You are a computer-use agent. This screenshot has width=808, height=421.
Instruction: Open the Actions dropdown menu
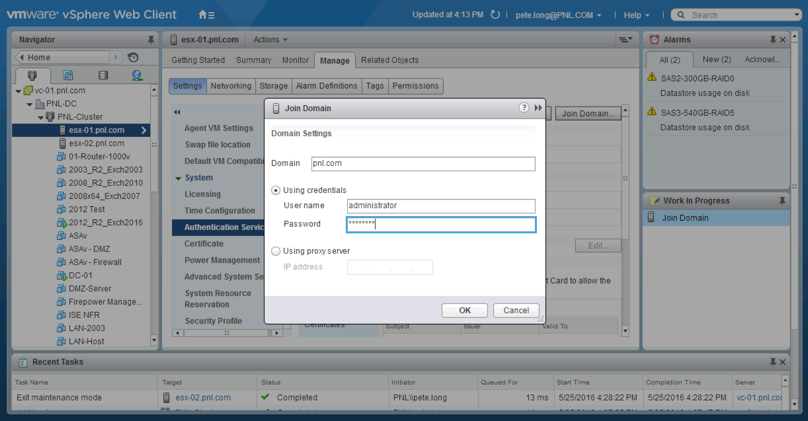270,40
